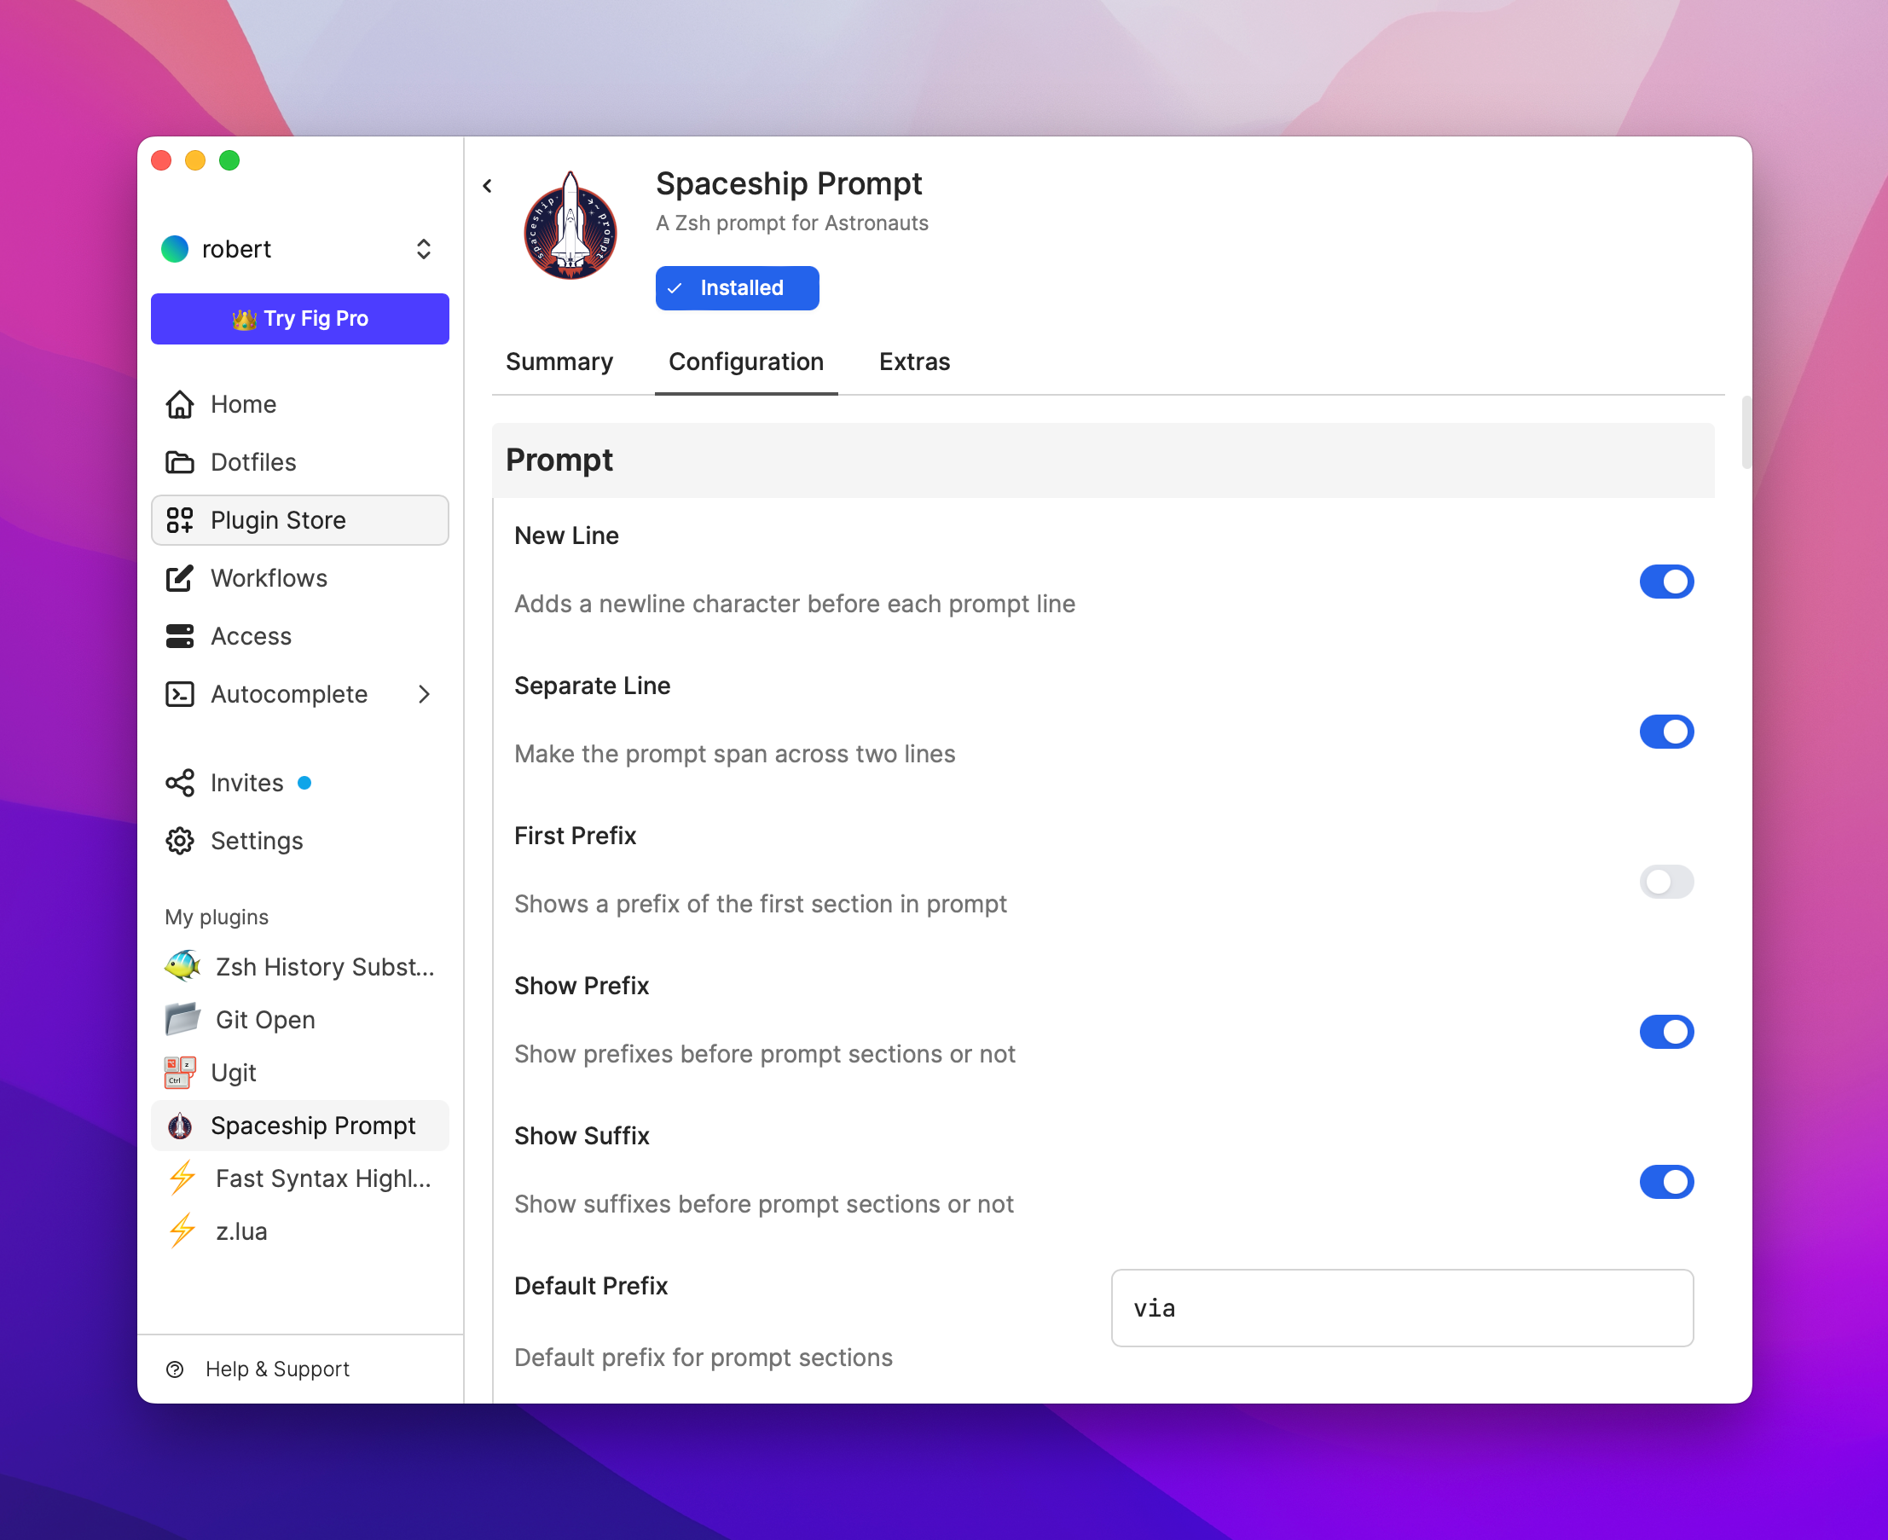The image size is (1888, 1540).
Task: Click the 'Default prefix for prompt sections' description
Action: [x=704, y=1358]
